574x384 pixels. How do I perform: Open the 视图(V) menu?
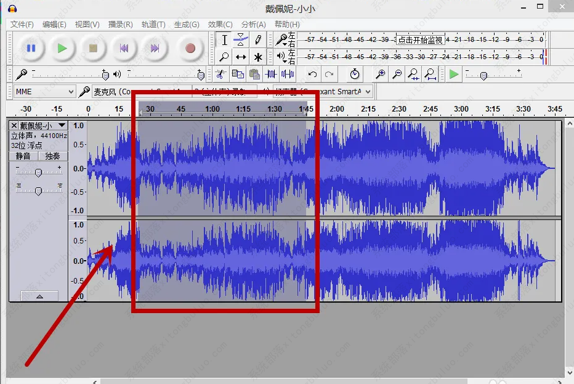pos(87,25)
